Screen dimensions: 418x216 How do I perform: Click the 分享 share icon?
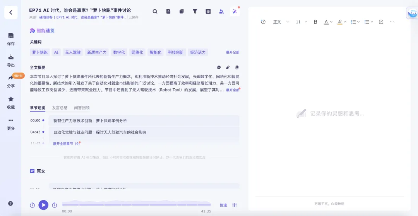point(11,78)
